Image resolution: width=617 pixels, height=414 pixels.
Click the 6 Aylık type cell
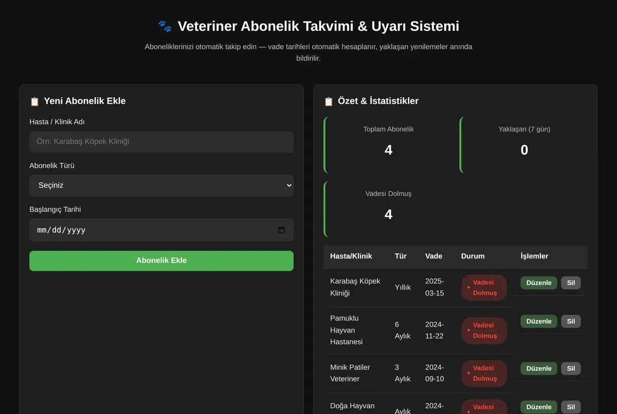point(403,330)
